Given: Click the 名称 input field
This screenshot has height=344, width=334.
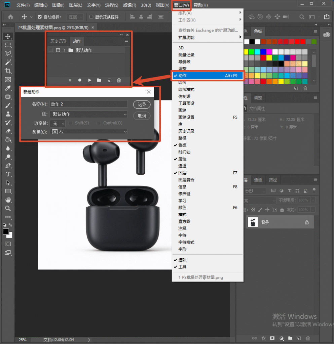Looking at the screenshot, I should (89, 104).
